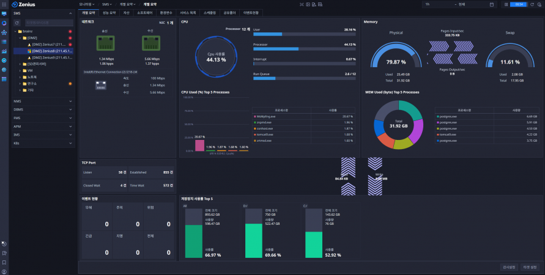Screen dimensions: 545x275
Task: Click the clock-user icon at top right
Action: (539, 4)
